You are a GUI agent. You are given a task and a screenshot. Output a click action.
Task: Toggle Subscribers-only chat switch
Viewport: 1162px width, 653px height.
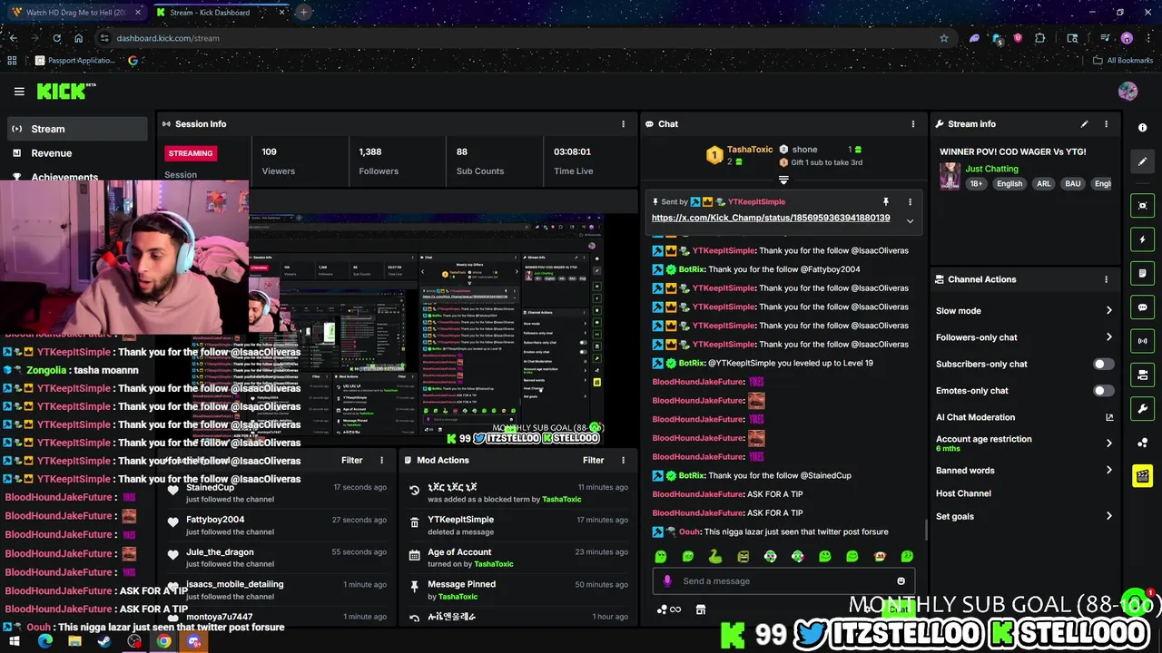(1102, 364)
